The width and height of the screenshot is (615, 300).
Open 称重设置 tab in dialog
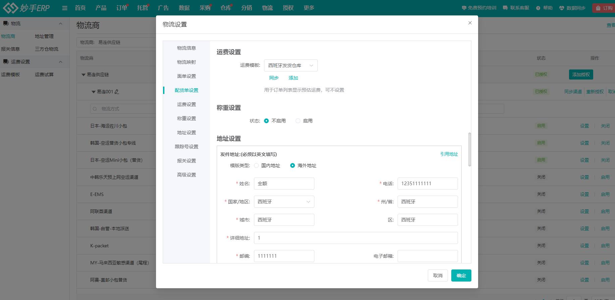click(x=187, y=118)
